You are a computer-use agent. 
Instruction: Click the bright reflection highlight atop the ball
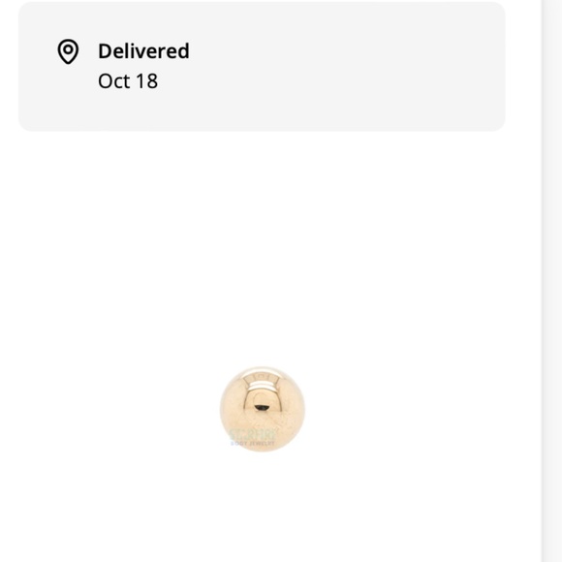point(262,380)
